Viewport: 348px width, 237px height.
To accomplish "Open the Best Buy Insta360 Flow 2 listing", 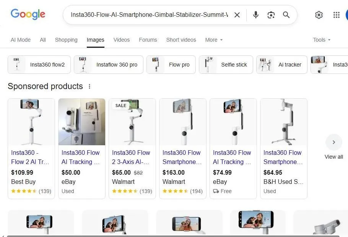I will click(x=31, y=157).
